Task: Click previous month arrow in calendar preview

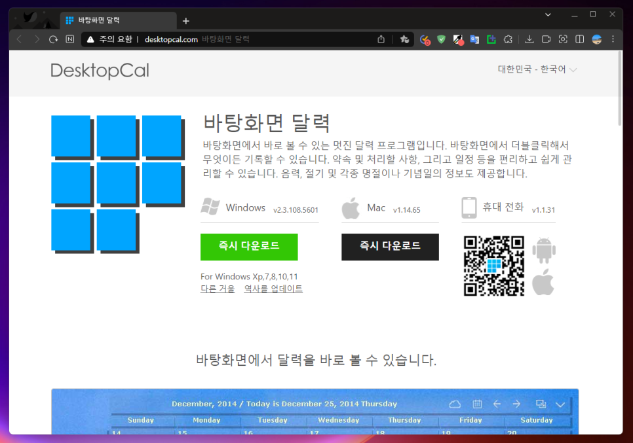Action: (497, 404)
